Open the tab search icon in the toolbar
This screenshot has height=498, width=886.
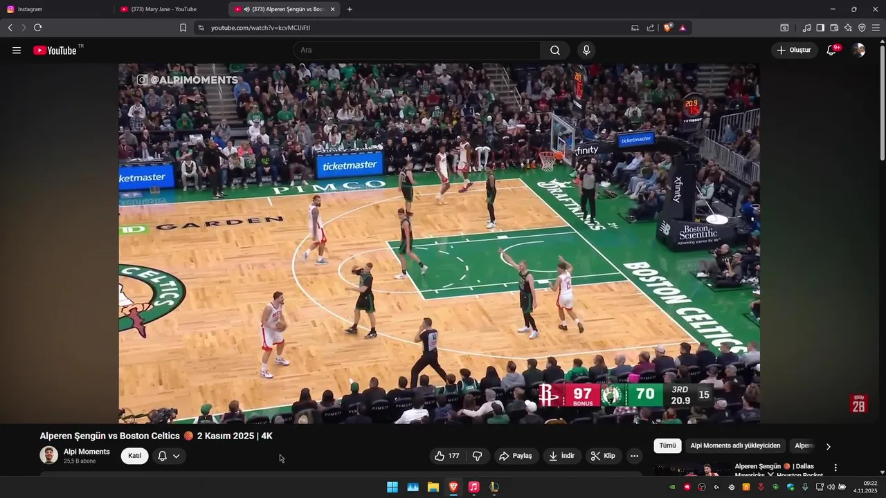pos(784,28)
